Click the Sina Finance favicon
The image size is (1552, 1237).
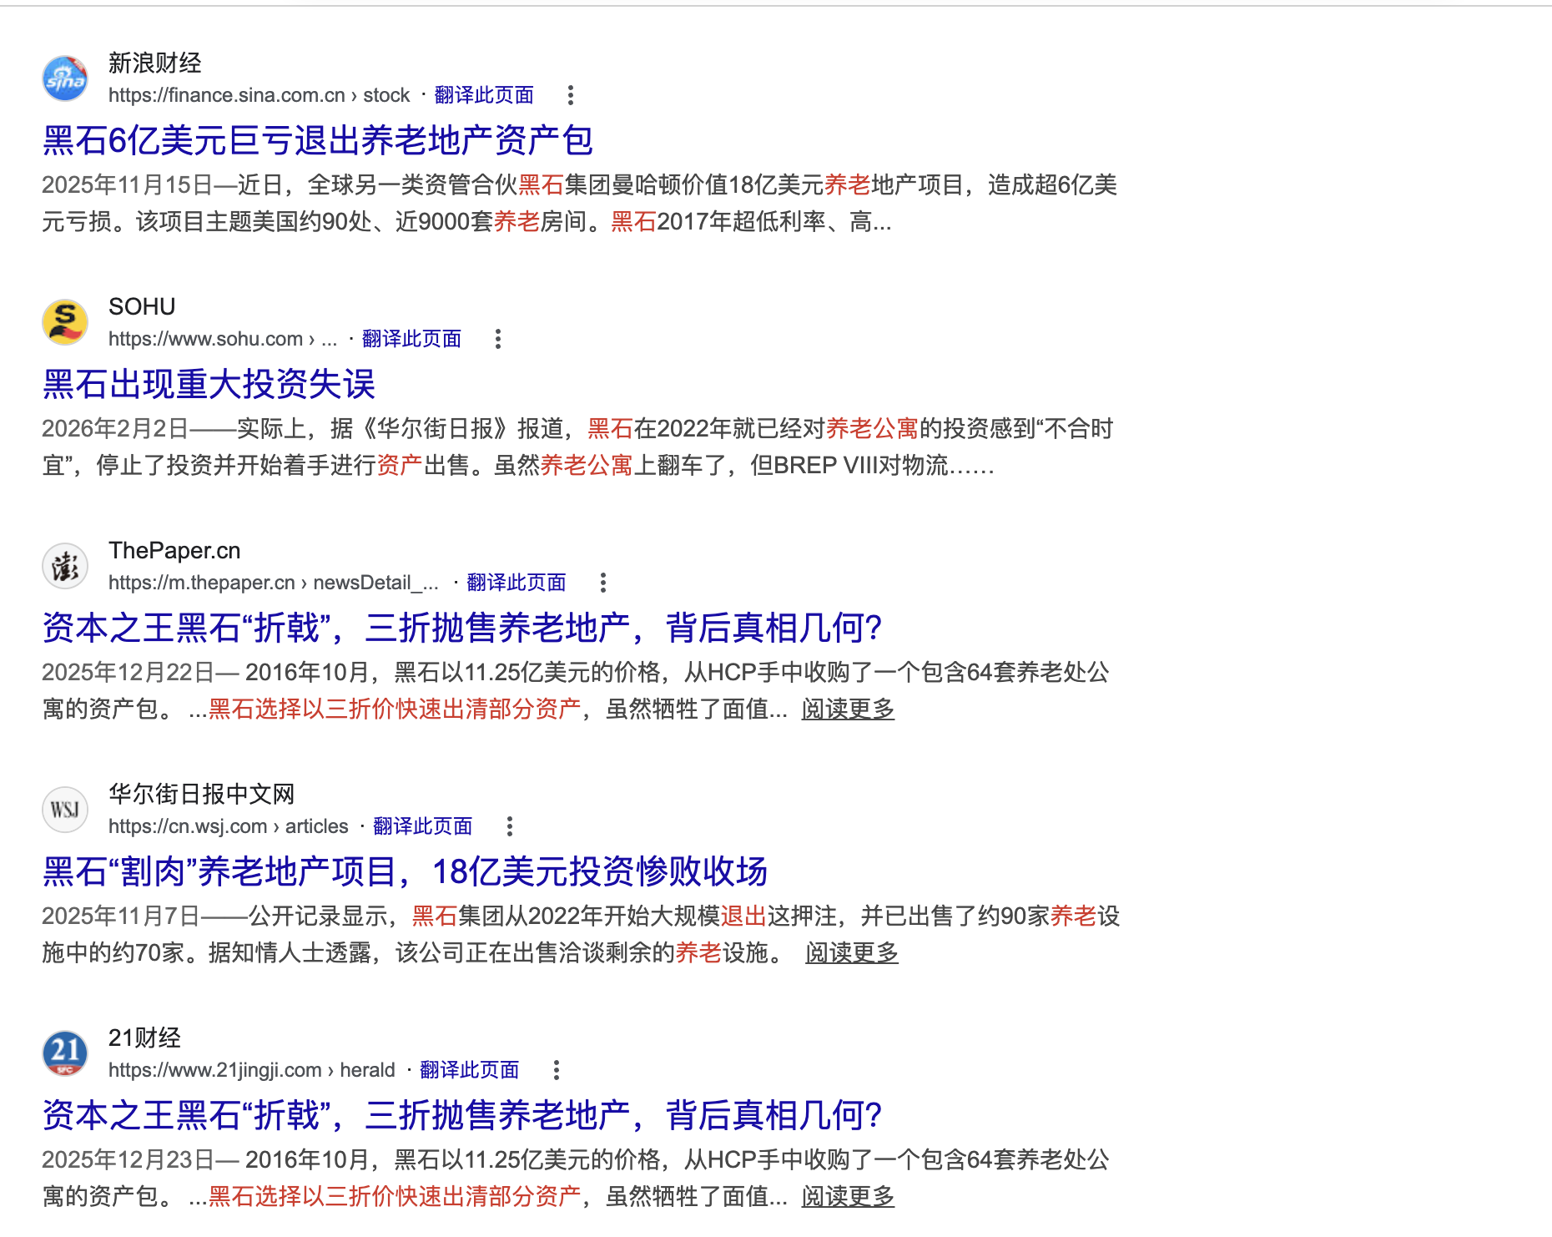[65, 78]
